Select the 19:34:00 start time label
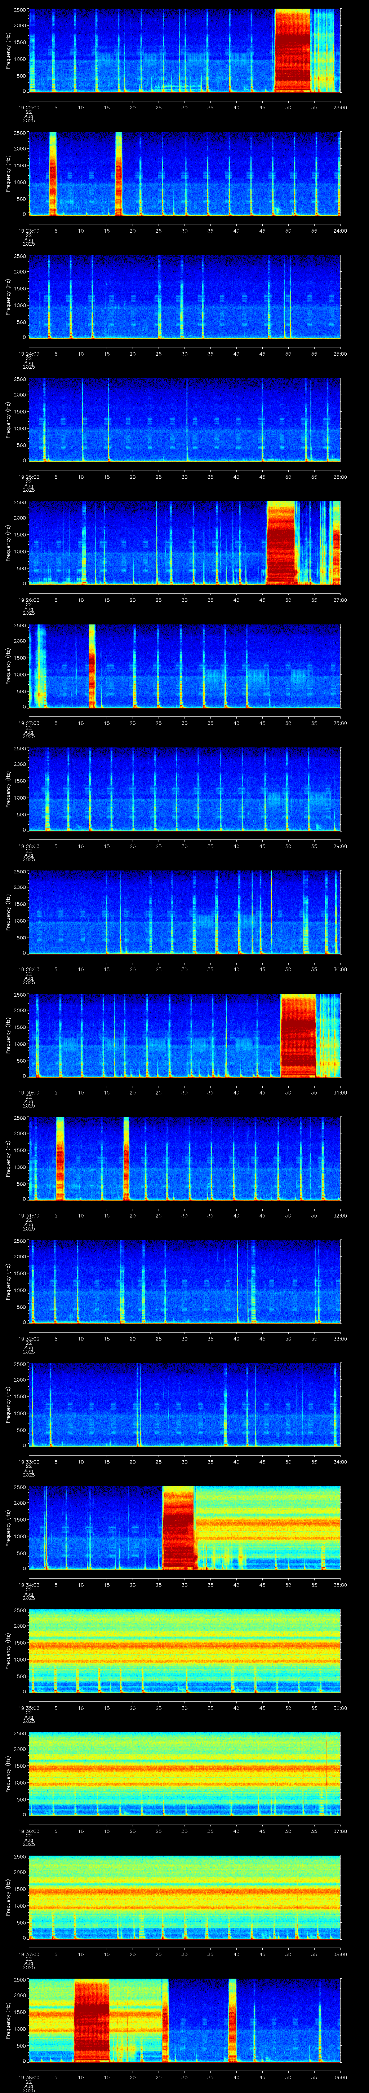The image size is (369, 2093). coord(28,1584)
